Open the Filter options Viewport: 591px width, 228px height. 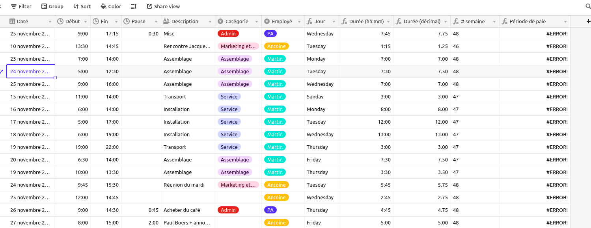[21, 6]
